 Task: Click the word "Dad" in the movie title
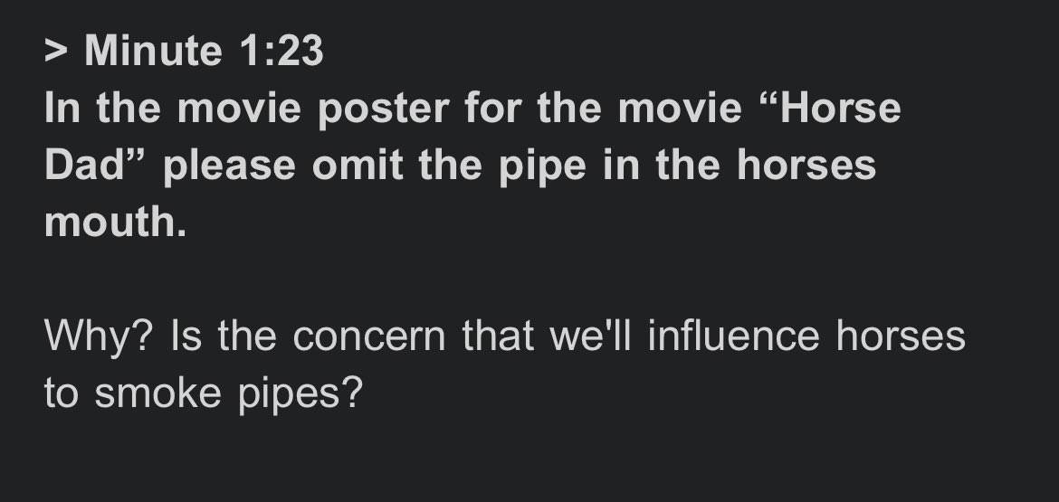coord(82,166)
